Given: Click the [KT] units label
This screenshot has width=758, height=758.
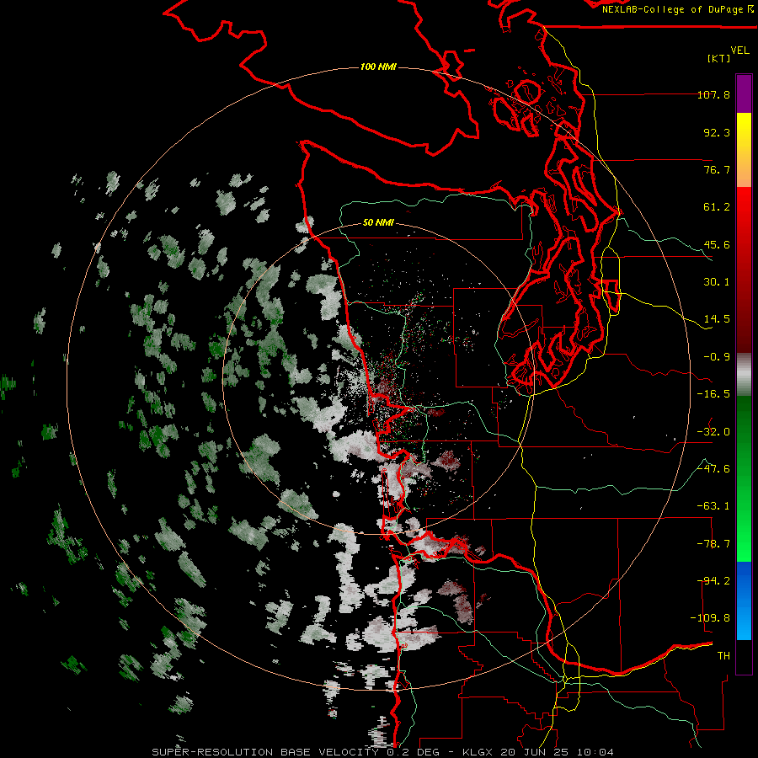Looking at the screenshot, I should (x=719, y=58).
